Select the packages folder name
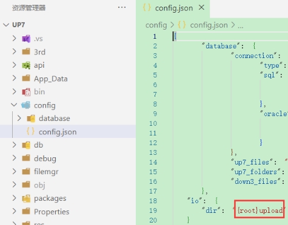This screenshot has height=225, width=288. (50, 198)
